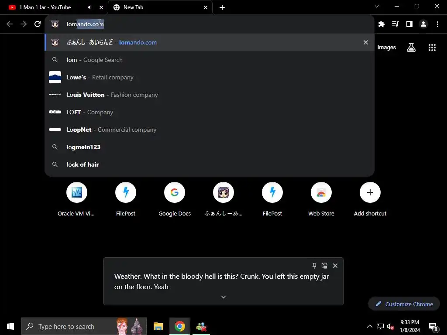Open the Google Docs shortcut
Viewport: 447px width, 335px height.
pos(175,199)
